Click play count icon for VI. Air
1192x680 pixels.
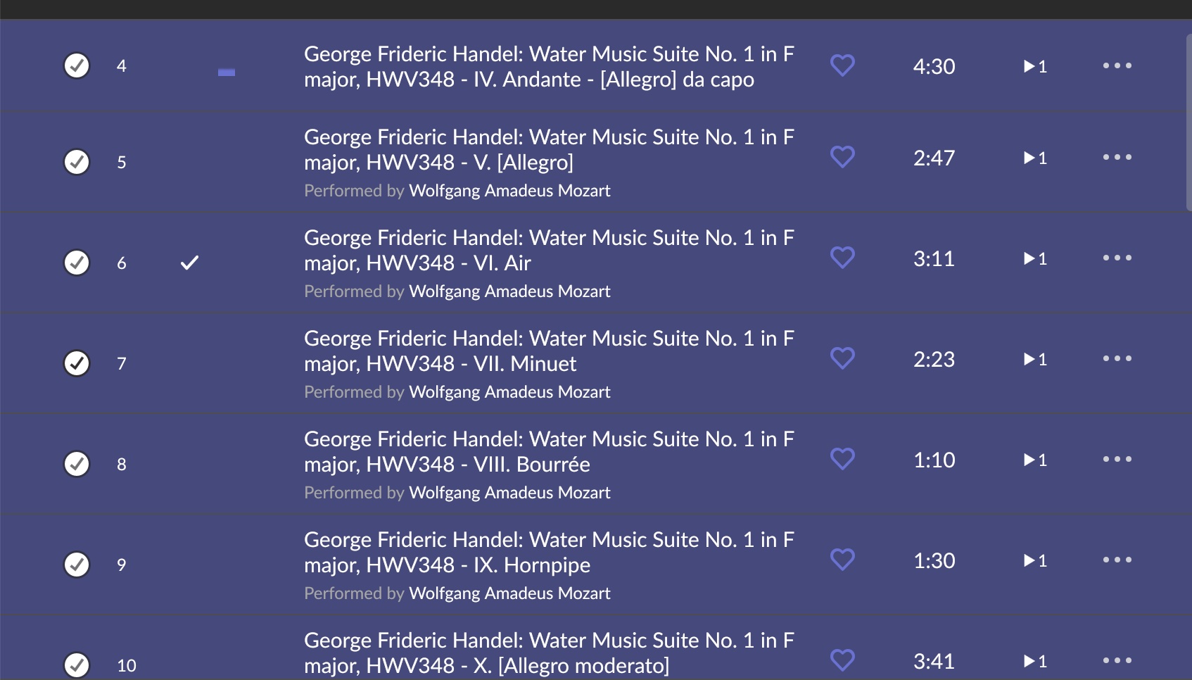(1035, 258)
